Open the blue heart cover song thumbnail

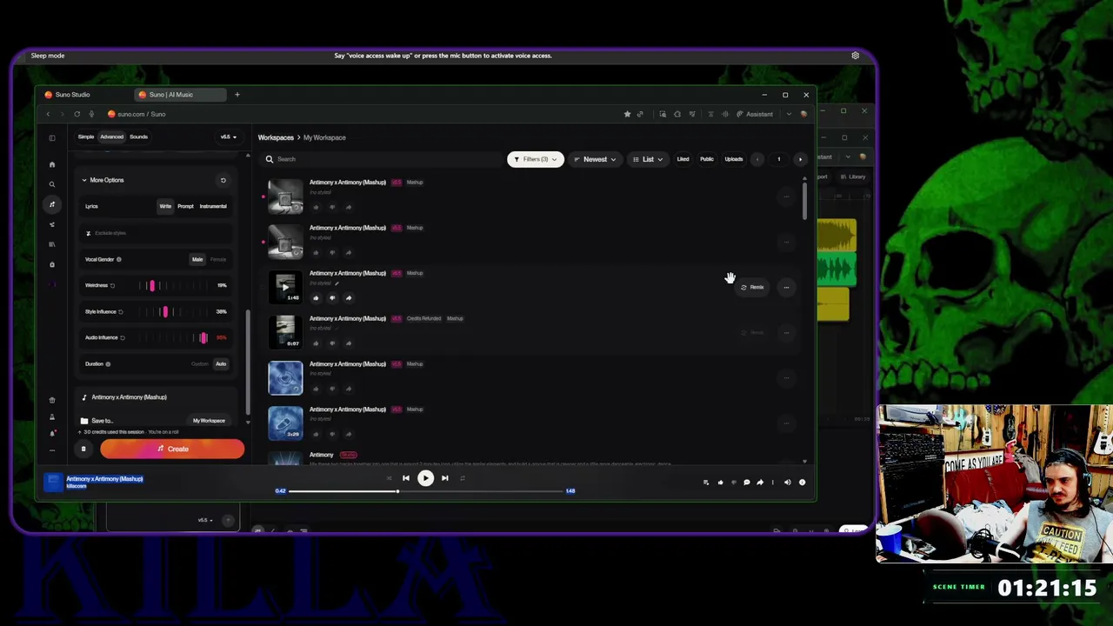[x=285, y=378]
